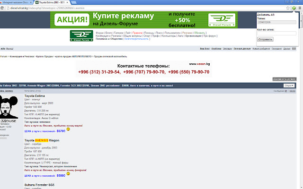The width and height of the screenshot is (303, 189).
Task: Open the Организации section link
Action: pos(193,36)
